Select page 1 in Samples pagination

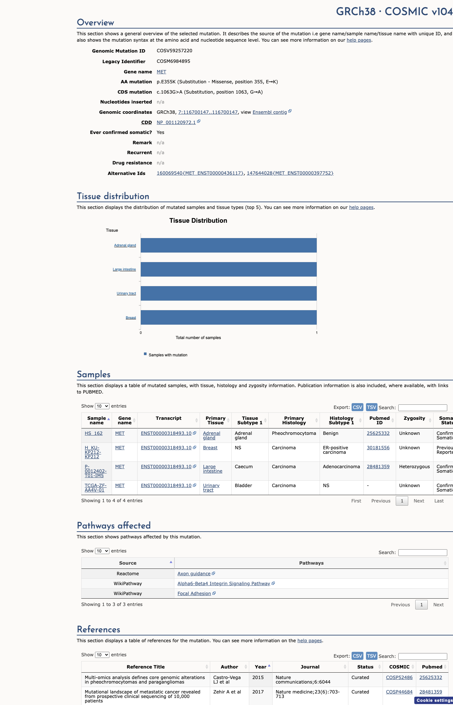point(402,501)
